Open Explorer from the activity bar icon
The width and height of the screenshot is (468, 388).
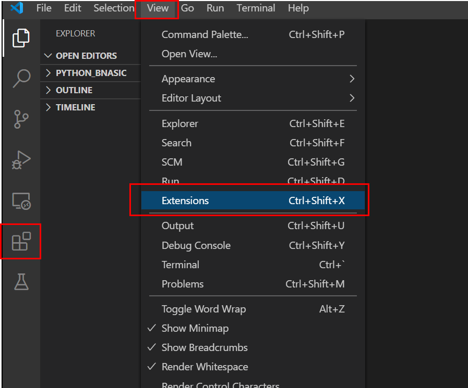tap(21, 37)
